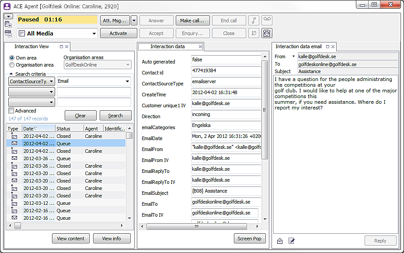The width and height of the screenshot is (404, 253).
Task: Open the All Media dropdown
Action: click(94, 33)
